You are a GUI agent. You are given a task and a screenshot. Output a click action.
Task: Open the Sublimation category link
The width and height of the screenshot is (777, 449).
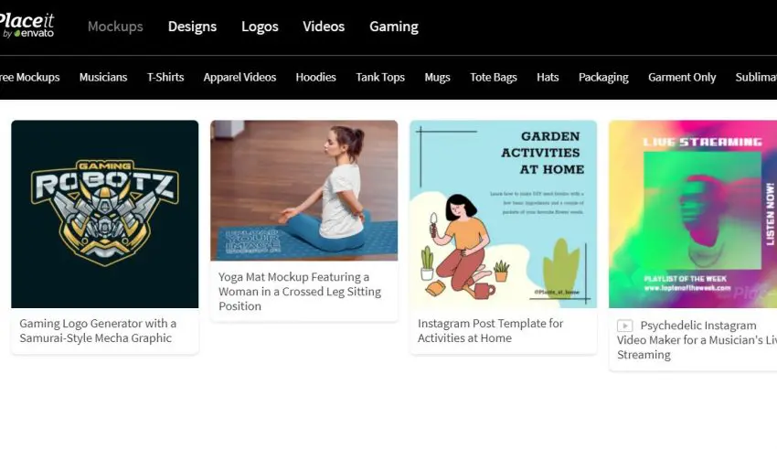point(756,78)
